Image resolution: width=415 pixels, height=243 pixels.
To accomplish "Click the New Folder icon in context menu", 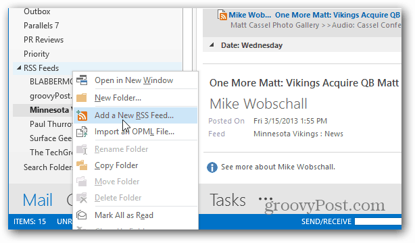I will 82,98.
